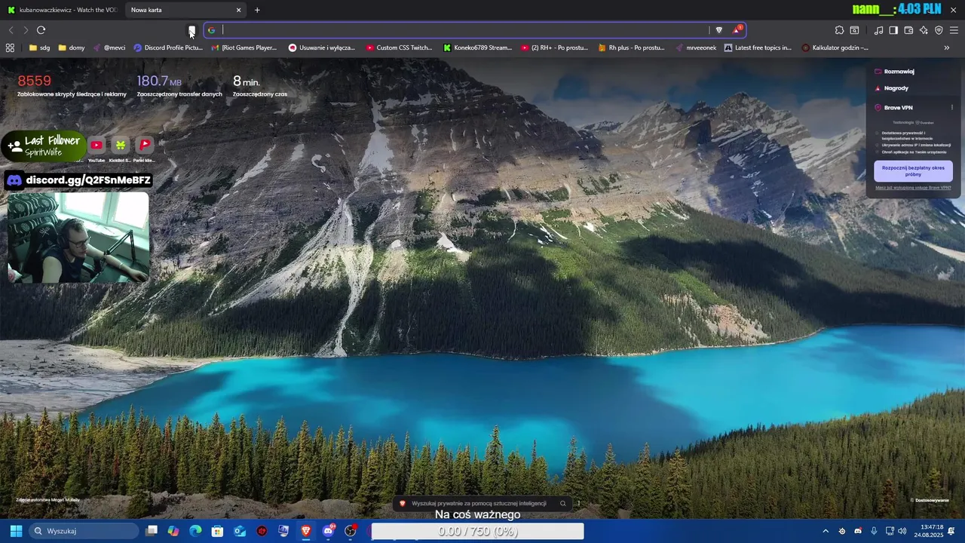Screen dimensions: 965x543
Task: Open Microsoft Store from taskbar
Action: [x=217, y=531]
